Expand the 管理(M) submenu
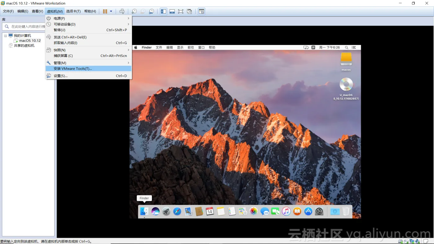 (88, 63)
